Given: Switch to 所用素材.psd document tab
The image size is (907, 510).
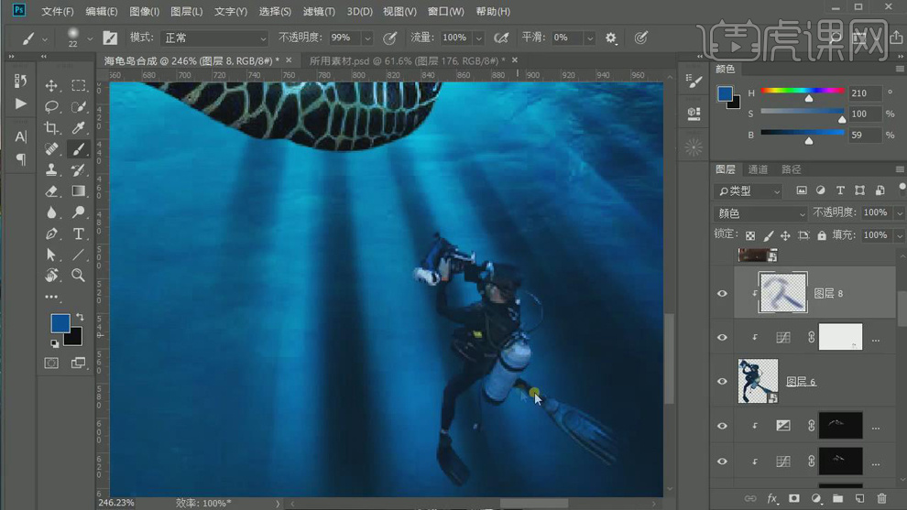Looking at the screenshot, I should tap(403, 60).
